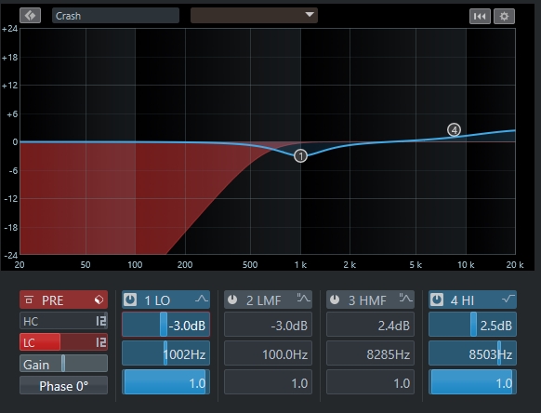Click band 1 LO frequency 1002Hz field
Screen dimensions: 541x413
click(x=166, y=353)
